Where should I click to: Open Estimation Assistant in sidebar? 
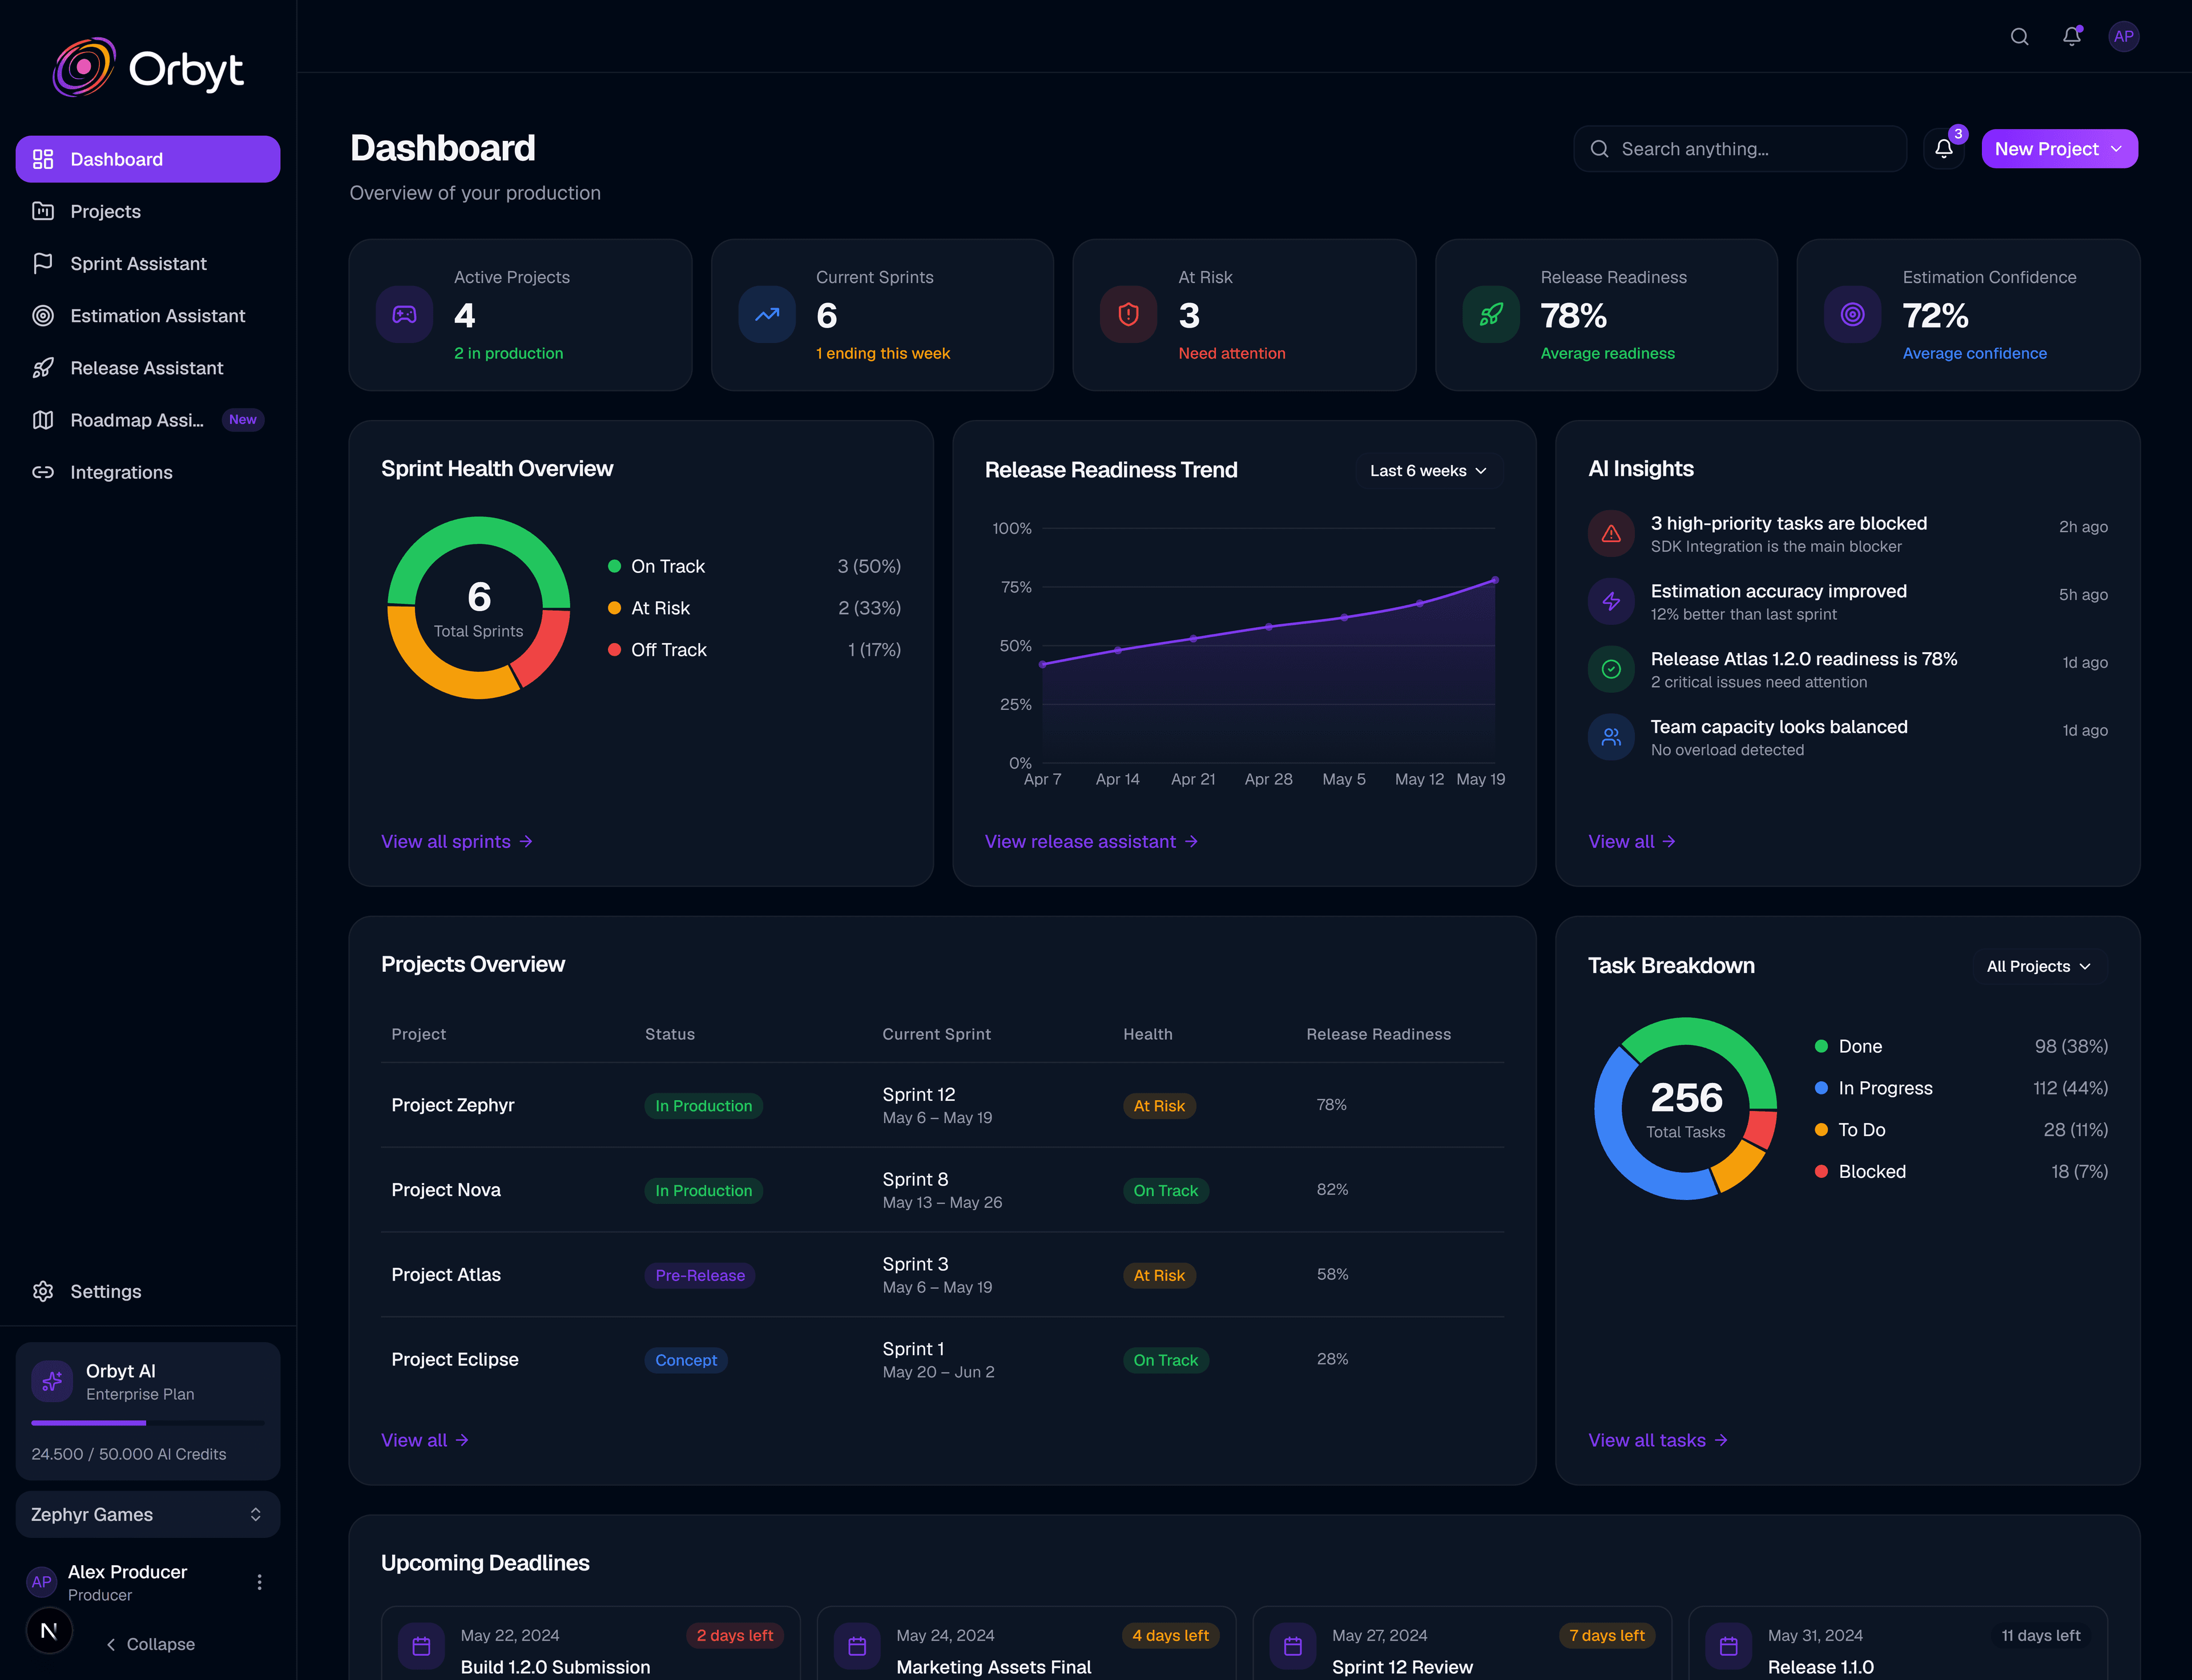click(148, 315)
